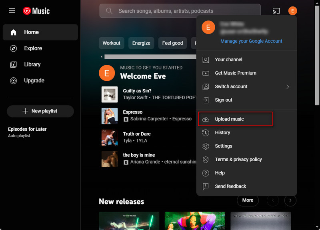
Task: Click the Switch account icon
Action: coord(206,86)
